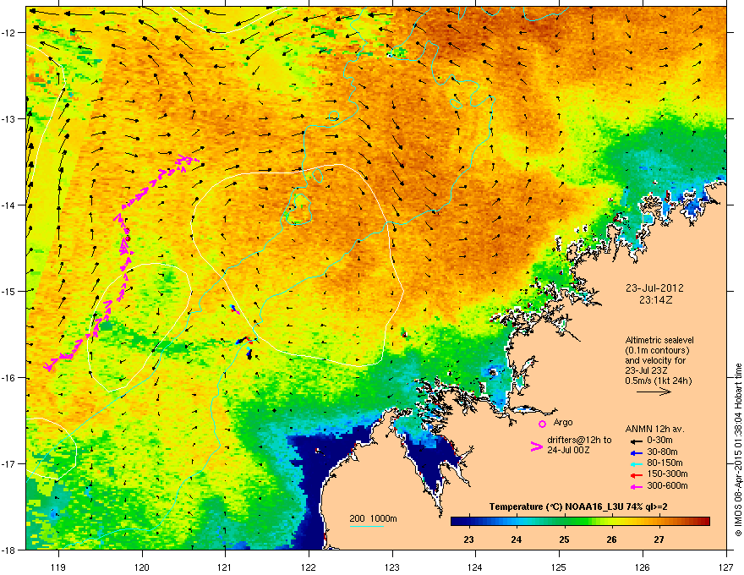Click the 0-30m depth label

tap(659, 440)
